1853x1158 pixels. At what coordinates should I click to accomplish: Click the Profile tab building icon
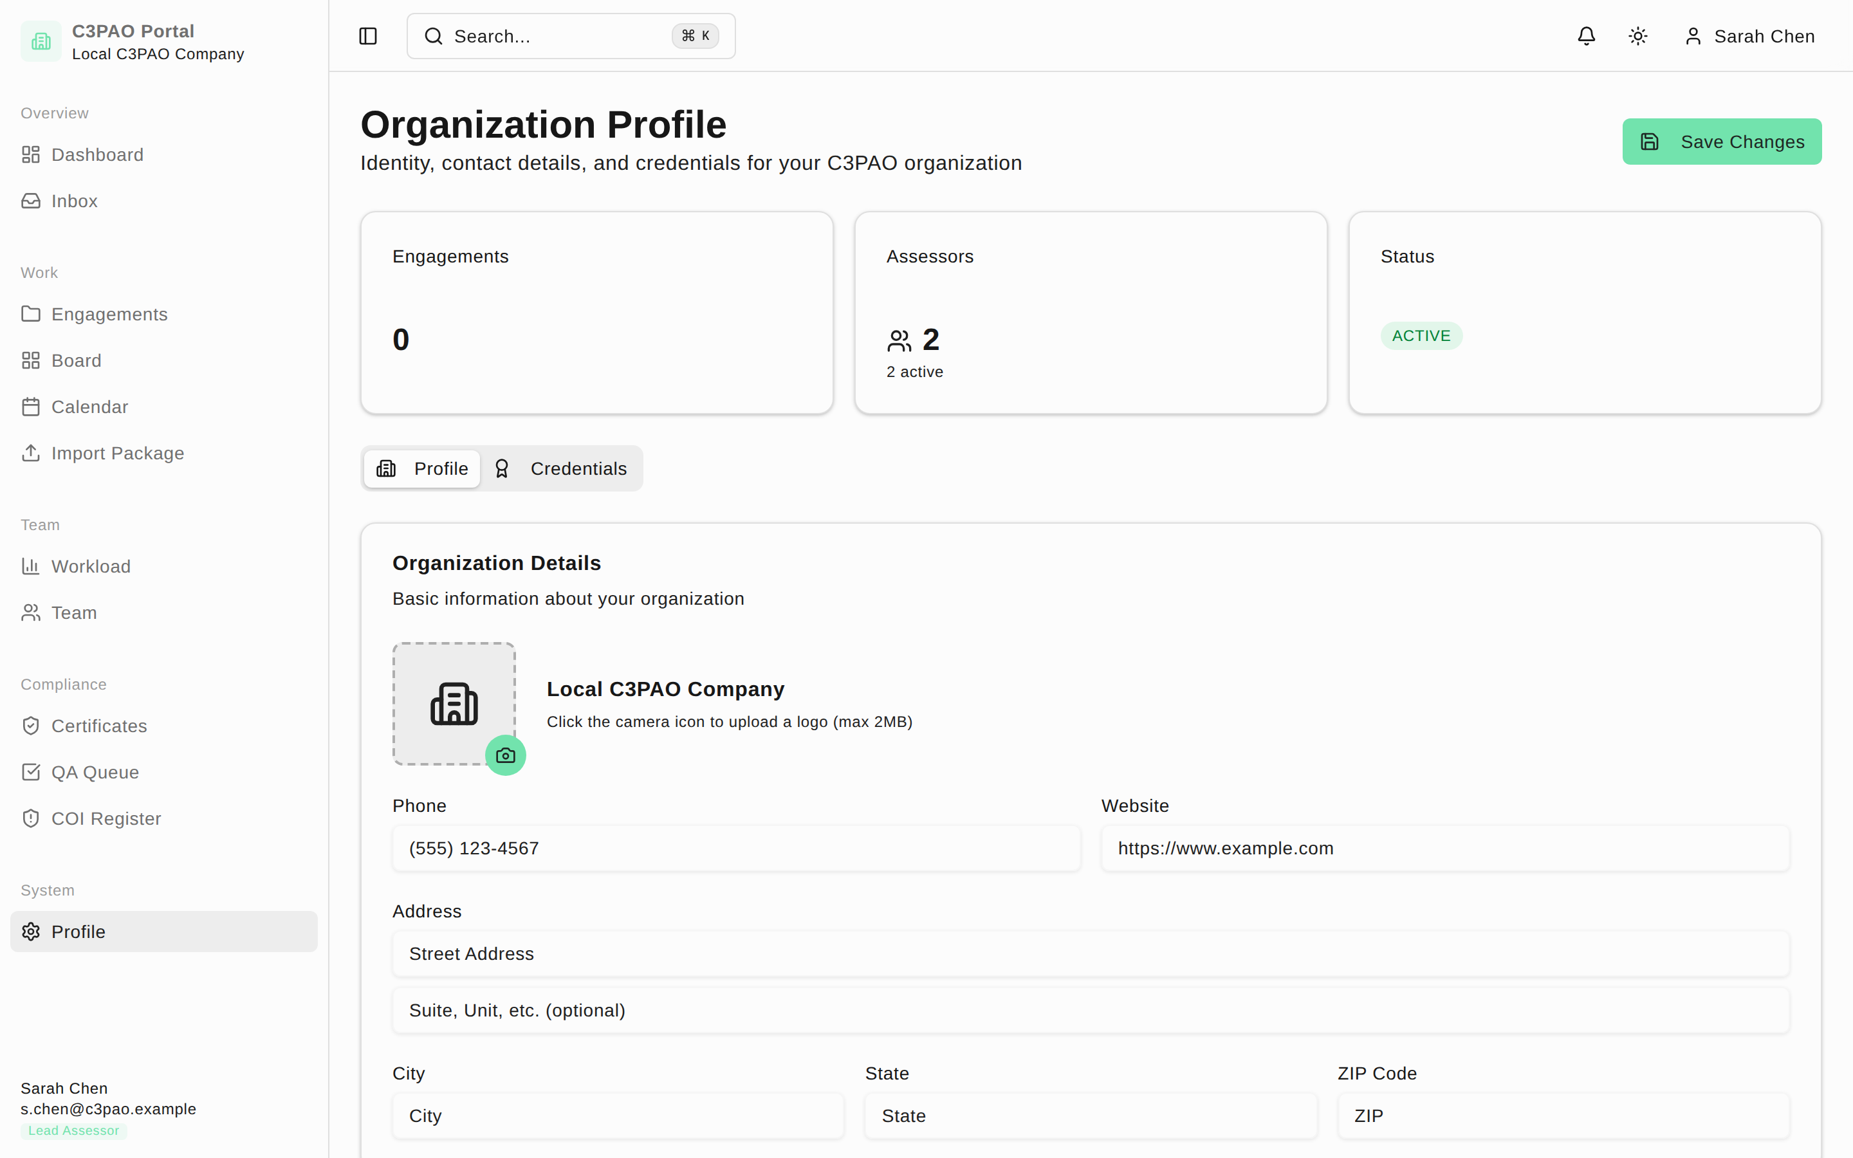(386, 469)
